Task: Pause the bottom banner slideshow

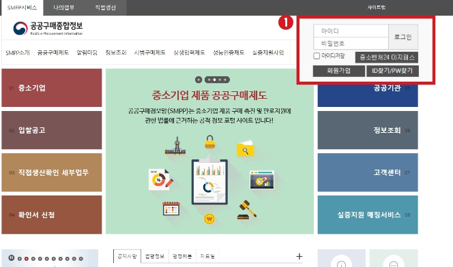Action: (x=12, y=257)
